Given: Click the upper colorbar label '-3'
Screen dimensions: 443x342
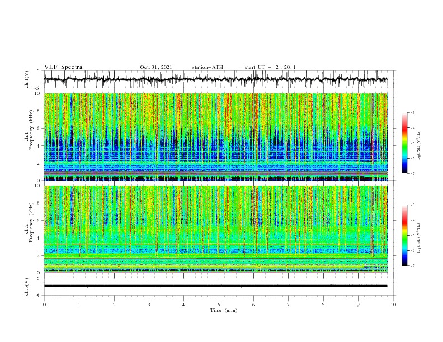Looking at the screenshot, I should point(412,112).
